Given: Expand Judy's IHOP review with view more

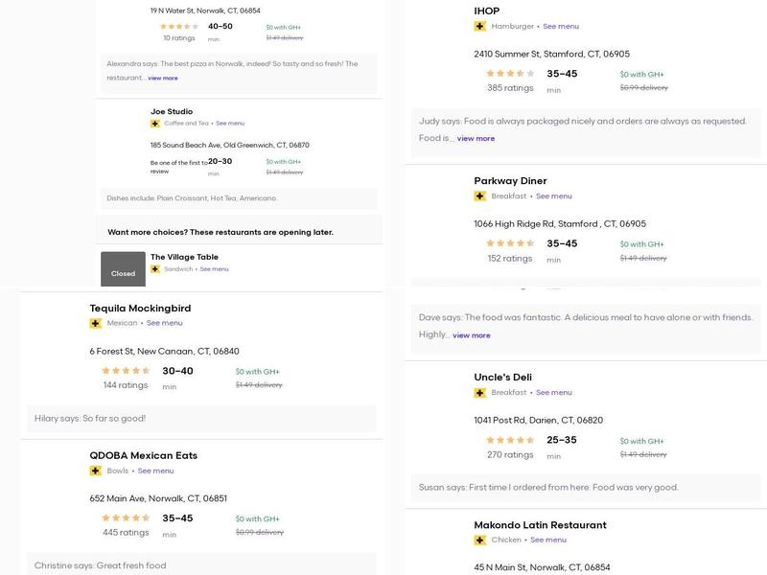Looking at the screenshot, I should click(x=476, y=139).
